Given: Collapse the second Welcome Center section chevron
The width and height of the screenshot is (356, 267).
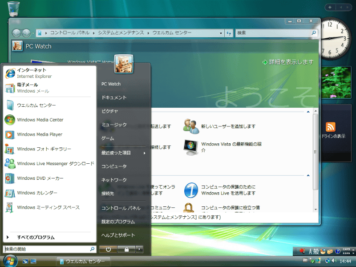Looking at the screenshot, I should pos(308,175).
